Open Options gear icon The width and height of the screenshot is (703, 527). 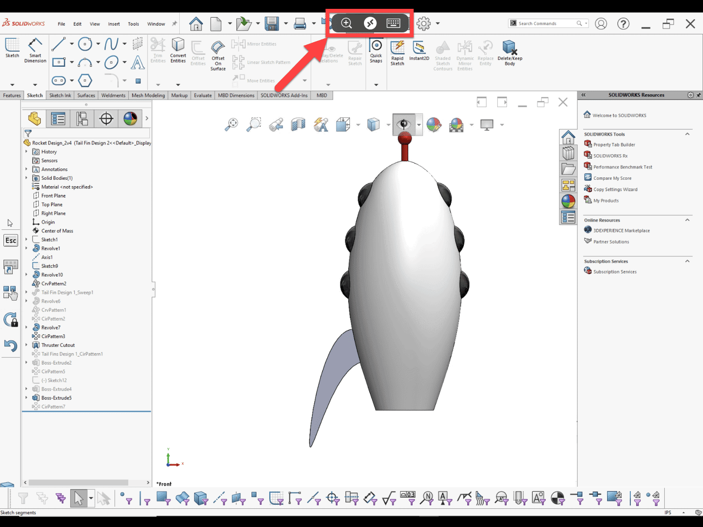tap(423, 23)
